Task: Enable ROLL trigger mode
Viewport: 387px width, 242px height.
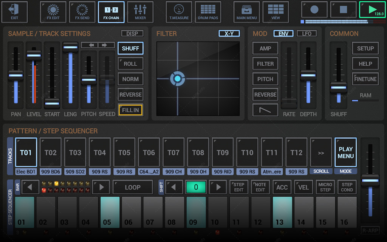Action: 130,64
